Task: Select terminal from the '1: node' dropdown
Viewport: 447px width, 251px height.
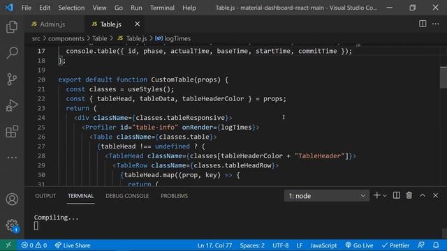Action: tap(327, 196)
